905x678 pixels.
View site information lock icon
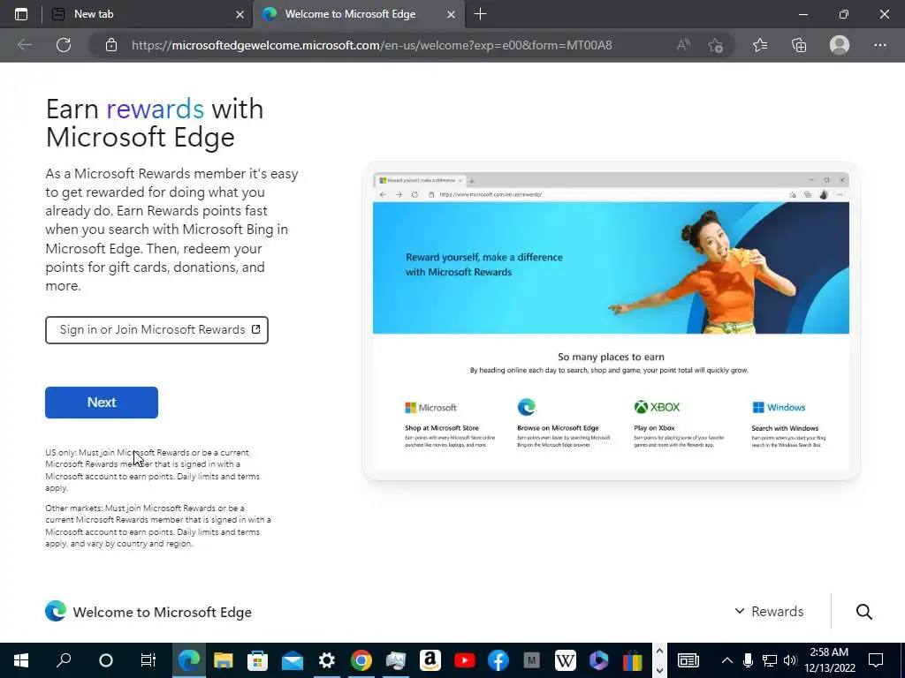click(111, 45)
